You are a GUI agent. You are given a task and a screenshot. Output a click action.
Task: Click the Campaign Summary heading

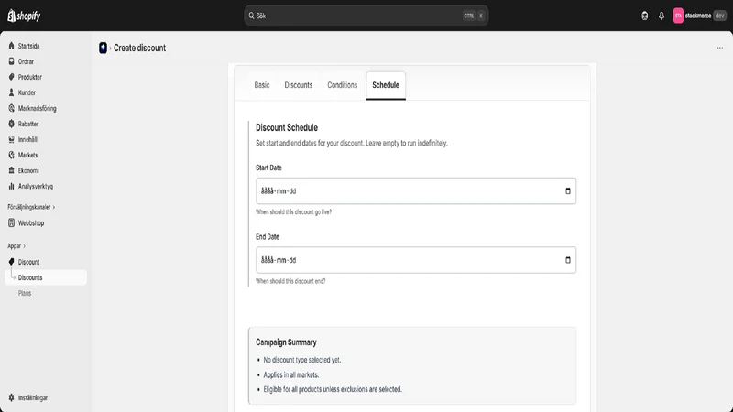pos(286,342)
